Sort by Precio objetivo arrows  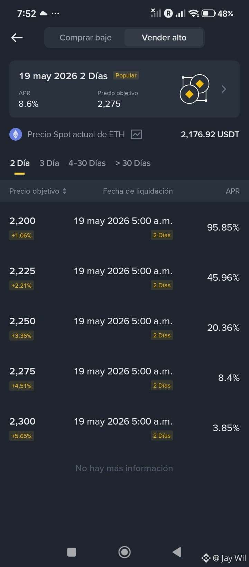coord(64,191)
